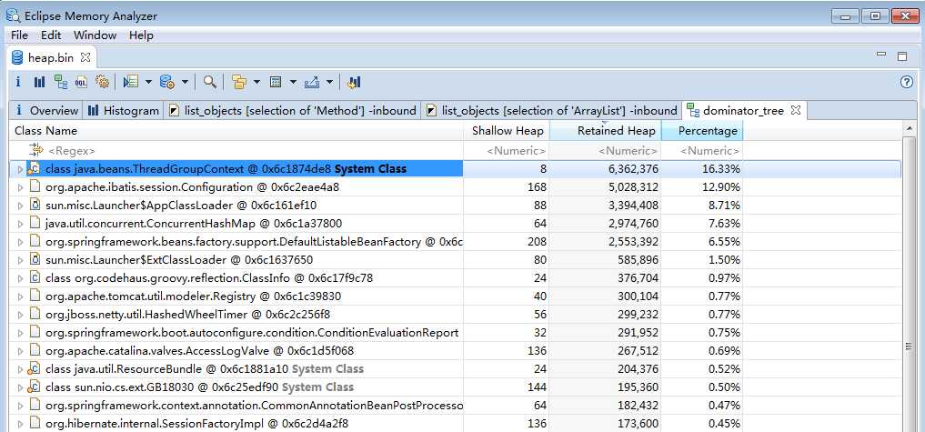
Task: Click the Compare histogram toolbar icon
Action: pos(354,82)
